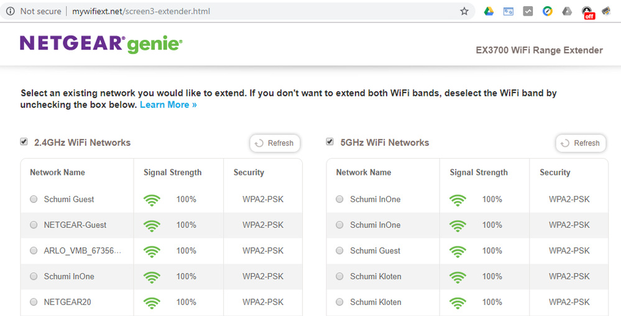Click signal icon for 2.4GHz Schumi Guest
The image size is (621, 316).
(152, 200)
